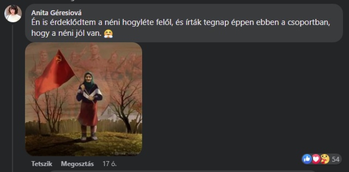This screenshot has width=349, height=172.
Task: Share the comment via Megosztás
Action: (x=77, y=164)
